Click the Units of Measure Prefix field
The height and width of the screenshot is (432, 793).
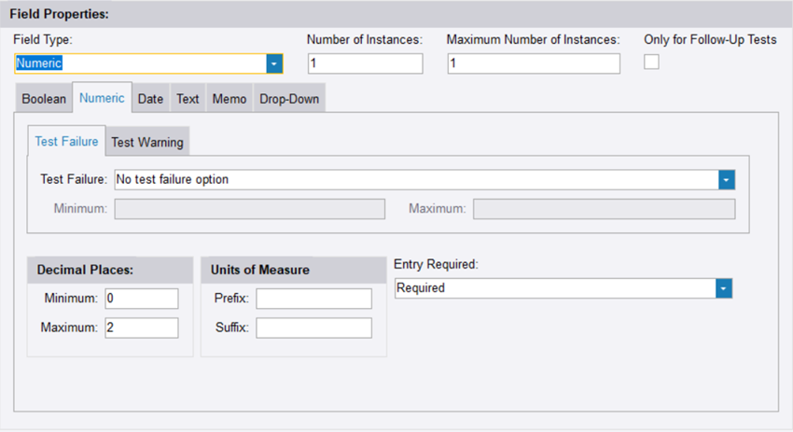(313, 298)
